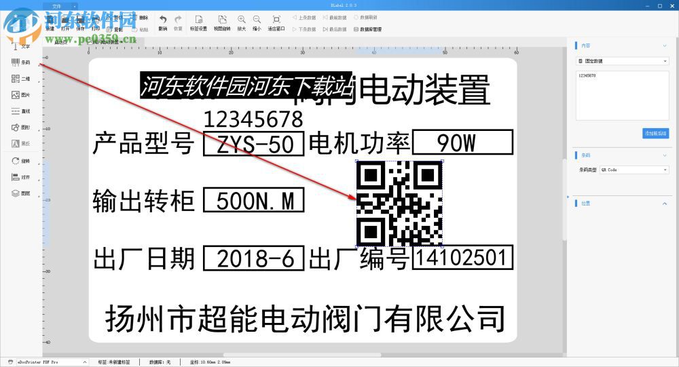Click the 删除 delete toolbar item
Viewport: 679px width, 367px height.
(x=141, y=18)
